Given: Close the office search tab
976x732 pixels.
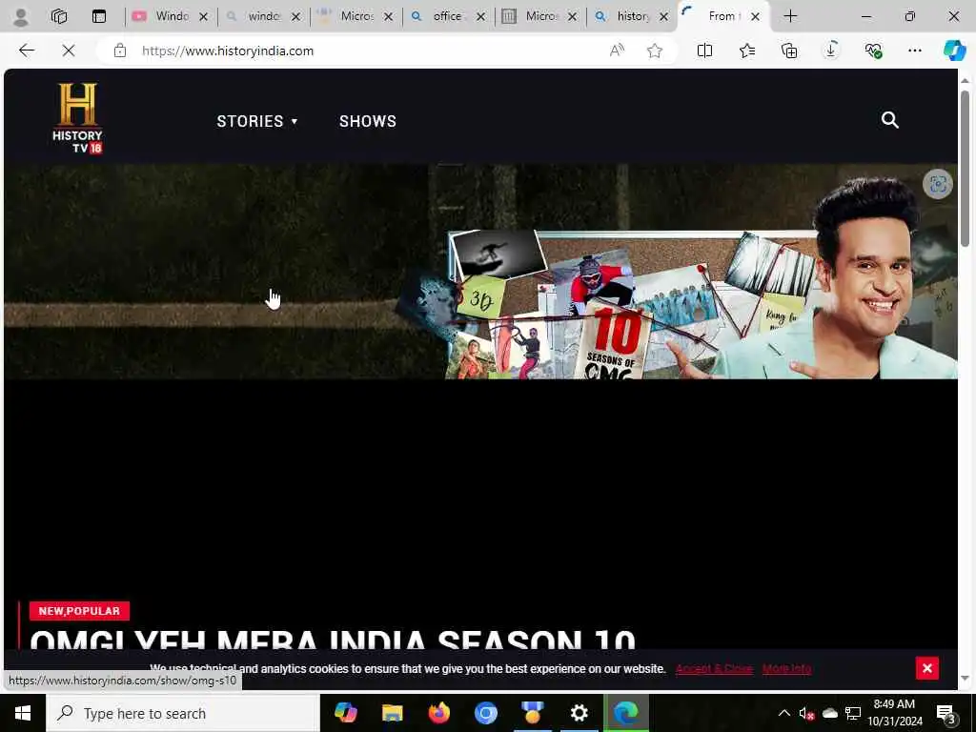Looking at the screenshot, I should 480,17.
